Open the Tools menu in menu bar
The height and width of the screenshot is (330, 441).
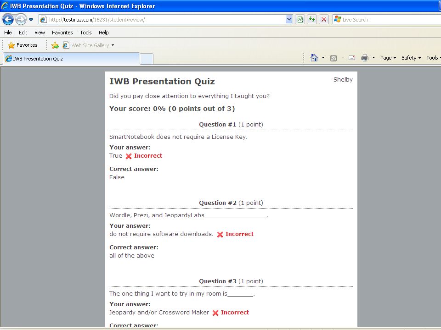(x=86, y=33)
